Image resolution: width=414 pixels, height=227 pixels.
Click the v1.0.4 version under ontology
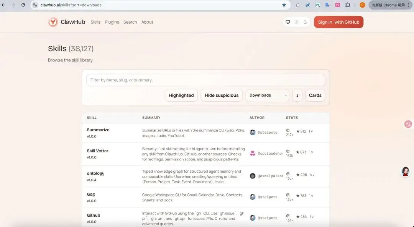point(92,180)
